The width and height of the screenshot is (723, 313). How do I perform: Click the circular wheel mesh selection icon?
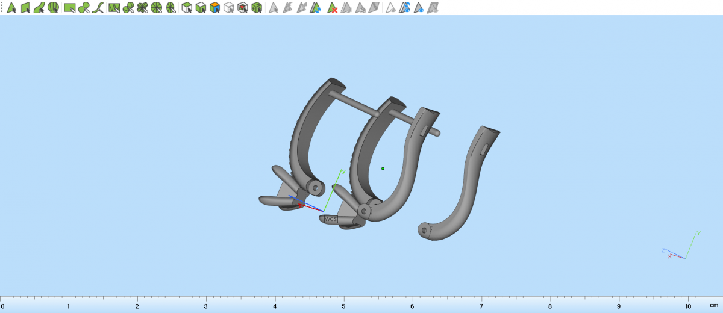tap(156, 8)
